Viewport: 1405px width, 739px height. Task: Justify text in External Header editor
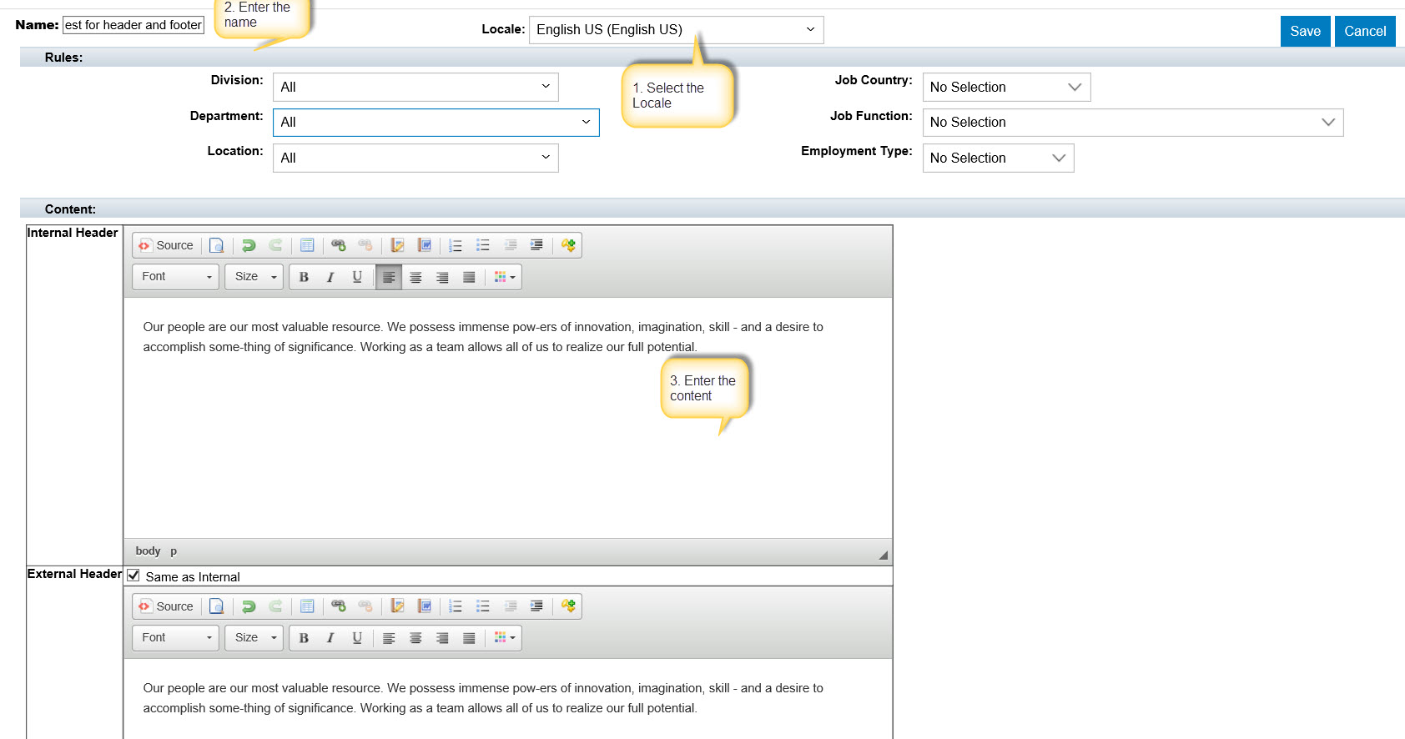(x=469, y=638)
